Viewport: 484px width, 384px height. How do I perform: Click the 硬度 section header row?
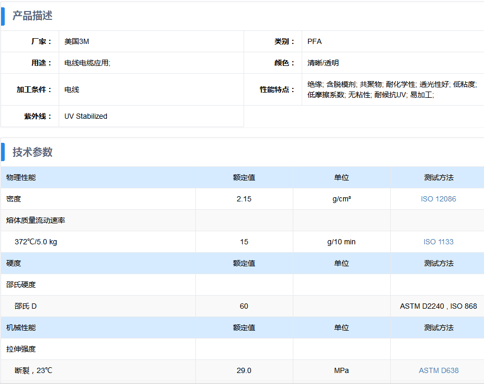click(14, 263)
